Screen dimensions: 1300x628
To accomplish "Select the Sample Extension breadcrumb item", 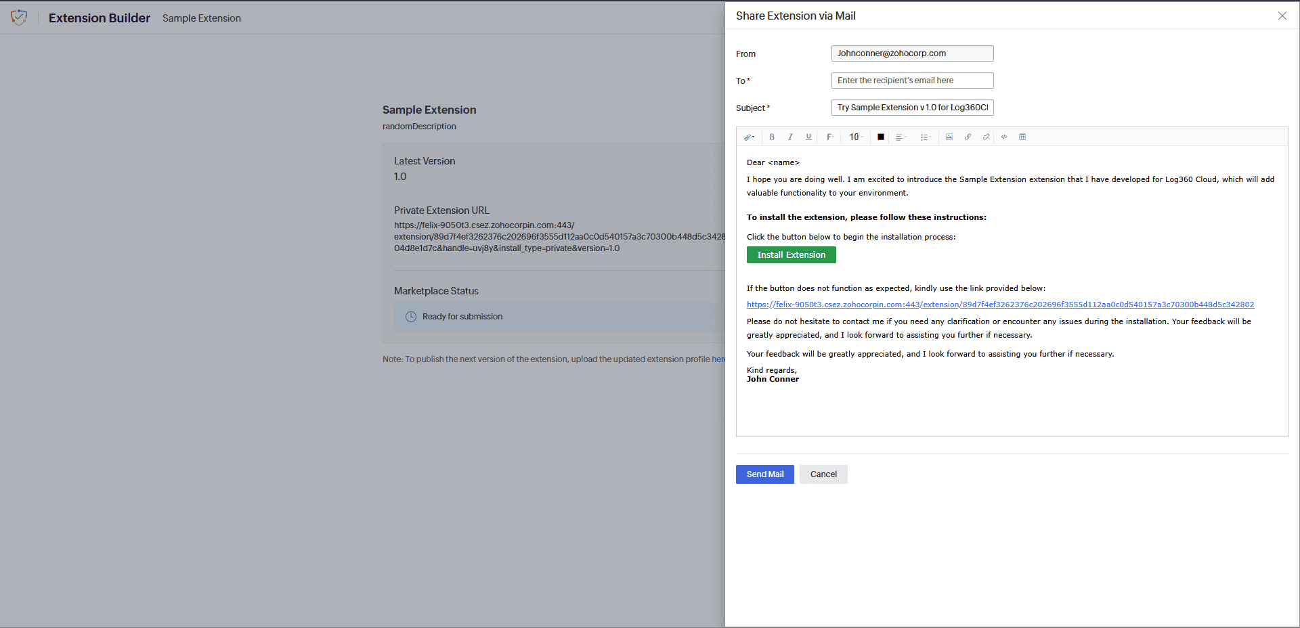I will pos(201,18).
